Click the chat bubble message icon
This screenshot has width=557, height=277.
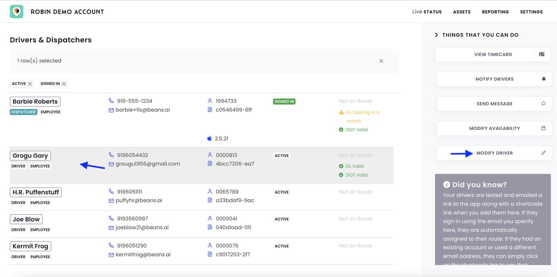(544, 104)
